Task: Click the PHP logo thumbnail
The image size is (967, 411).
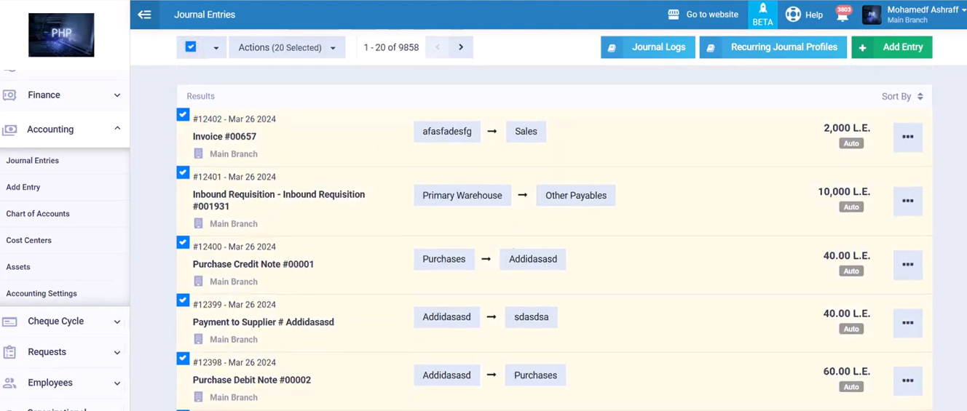Action: (x=61, y=34)
